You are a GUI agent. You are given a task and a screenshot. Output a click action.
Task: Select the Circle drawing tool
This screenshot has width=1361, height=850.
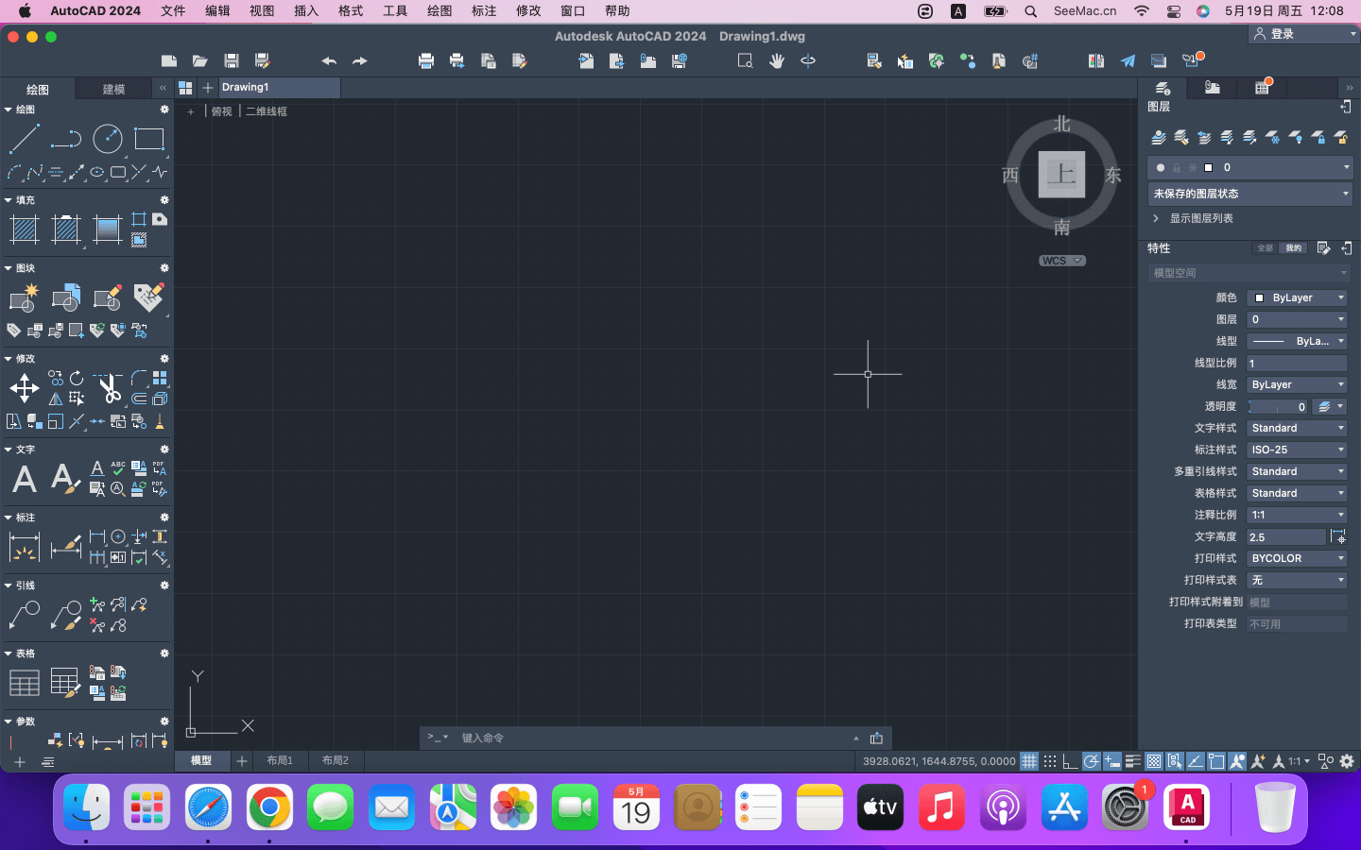(x=107, y=139)
